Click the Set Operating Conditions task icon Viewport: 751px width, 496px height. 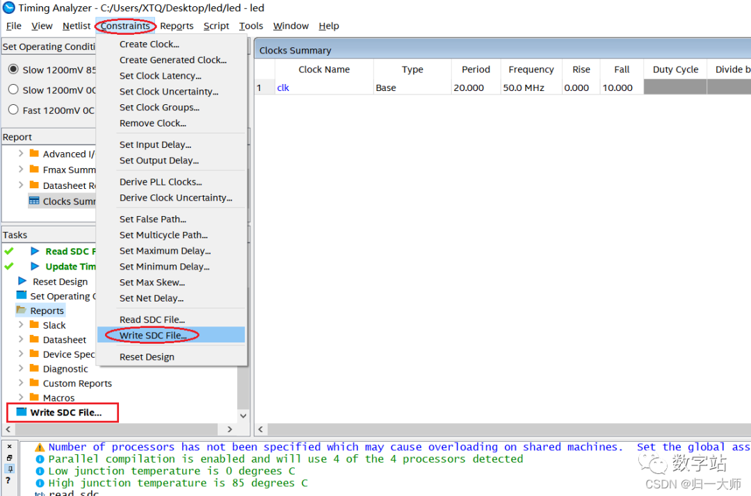(22, 295)
